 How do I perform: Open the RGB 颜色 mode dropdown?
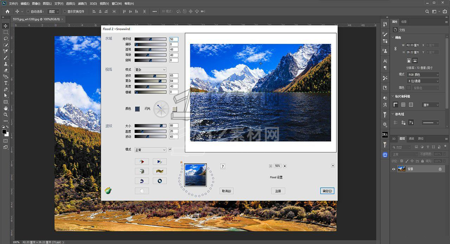click(x=423, y=75)
